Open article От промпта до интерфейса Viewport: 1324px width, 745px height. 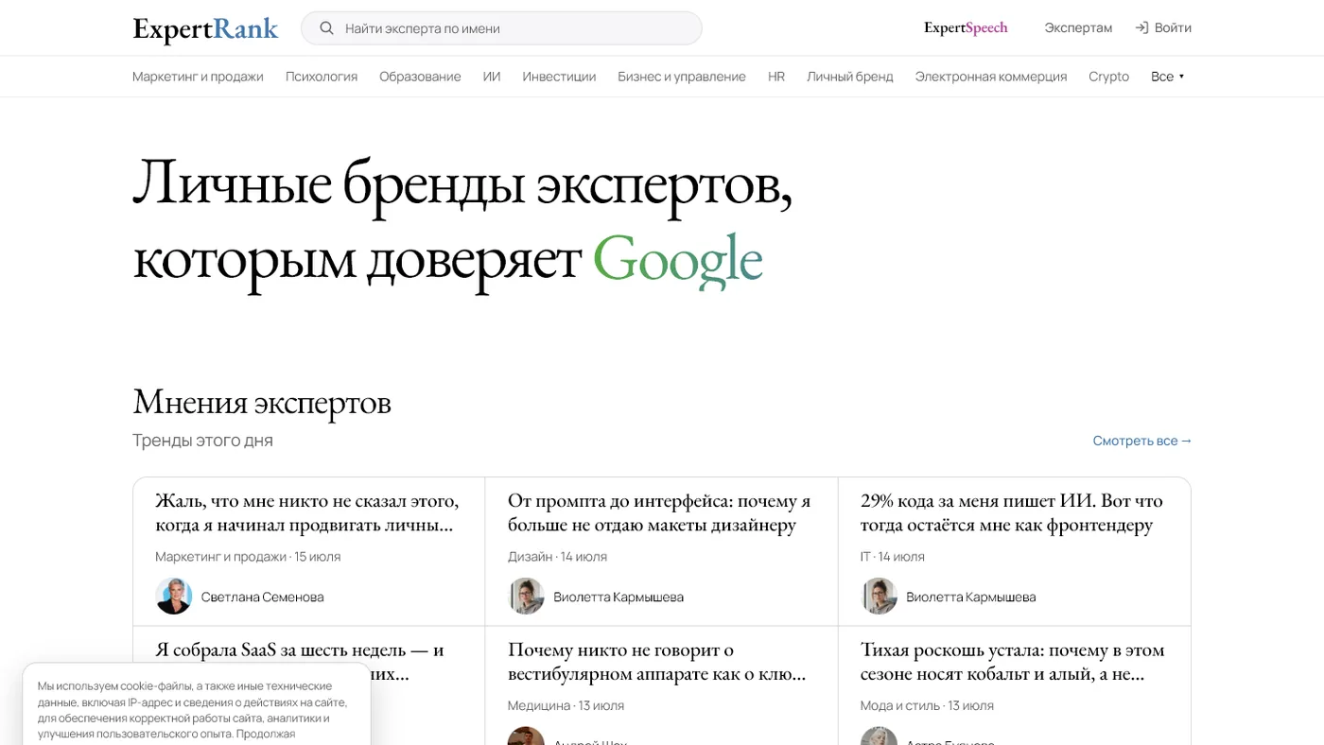[659, 512]
